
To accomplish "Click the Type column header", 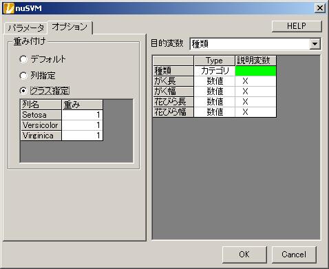I will pos(215,61).
